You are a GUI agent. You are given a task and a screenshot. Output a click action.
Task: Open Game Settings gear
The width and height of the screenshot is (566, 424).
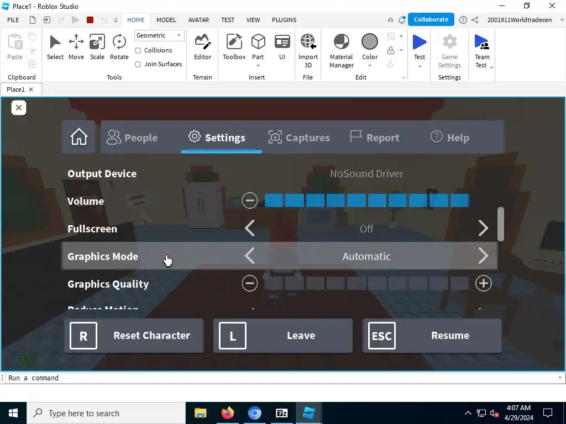pyautogui.click(x=449, y=42)
